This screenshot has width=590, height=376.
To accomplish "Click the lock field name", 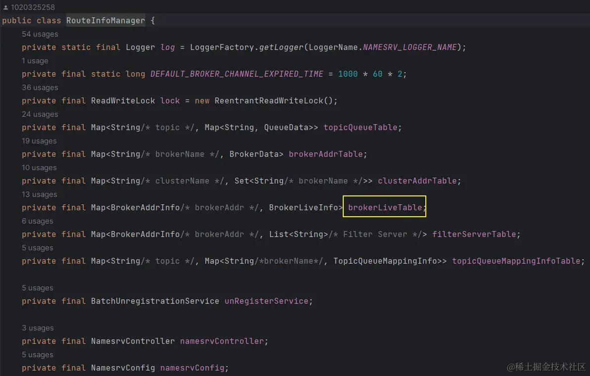I will [x=170, y=101].
